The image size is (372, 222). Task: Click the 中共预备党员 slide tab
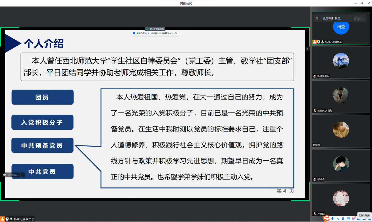coord(43,145)
